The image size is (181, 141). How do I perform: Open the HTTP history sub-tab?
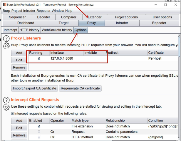coord(29,30)
